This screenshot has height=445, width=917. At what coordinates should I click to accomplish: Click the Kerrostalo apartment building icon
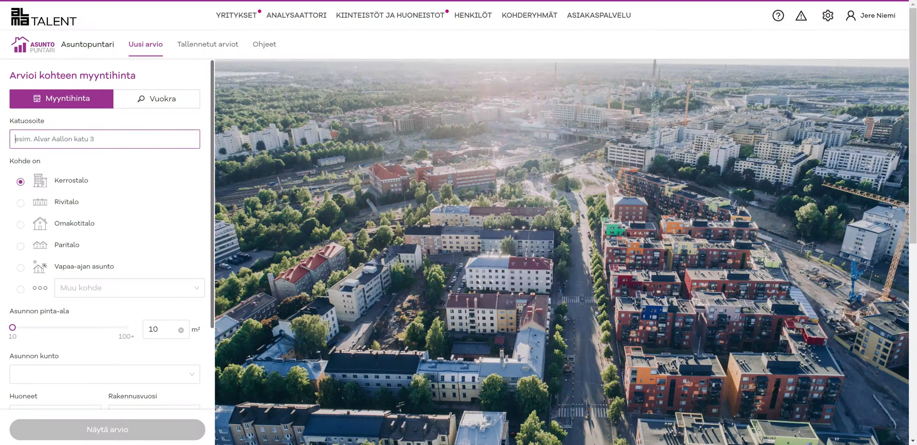pos(40,180)
